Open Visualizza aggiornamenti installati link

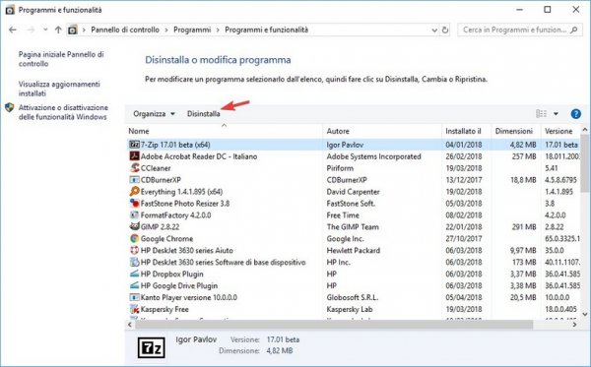59,89
